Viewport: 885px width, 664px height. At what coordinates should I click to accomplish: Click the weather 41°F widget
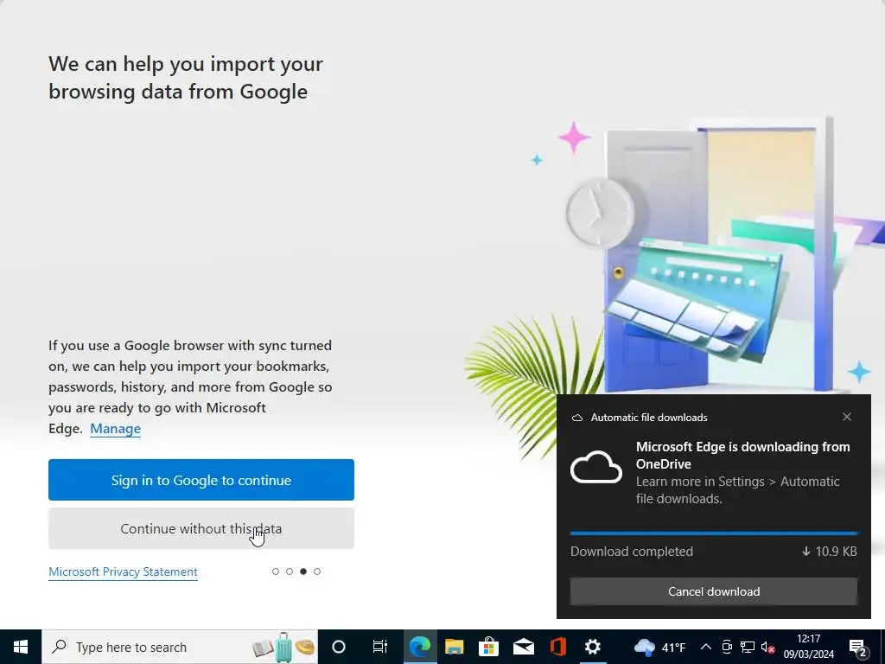coord(659,647)
